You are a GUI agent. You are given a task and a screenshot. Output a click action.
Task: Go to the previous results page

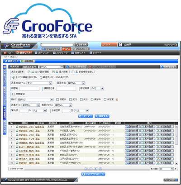(91, 169)
